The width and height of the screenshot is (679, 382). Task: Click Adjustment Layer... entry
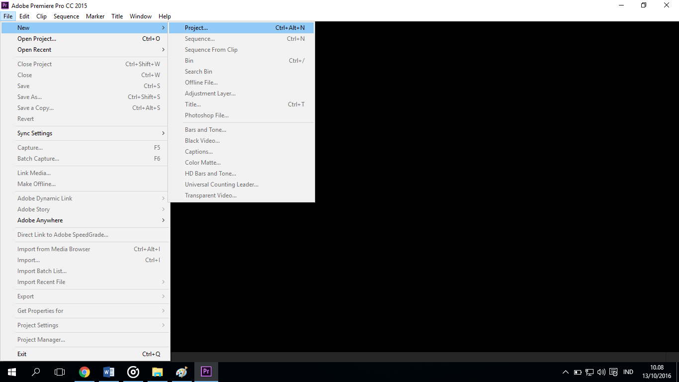pyautogui.click(x=242, y=94)
